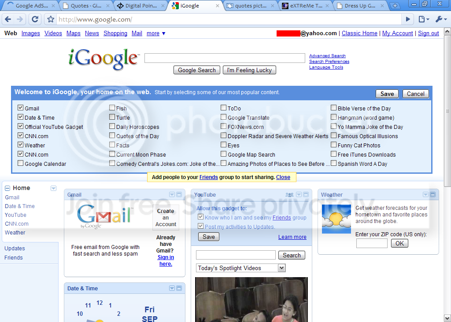Maximize the YouTube gadget
This screenshot has width=451, height=322.
tap(306, 194)
